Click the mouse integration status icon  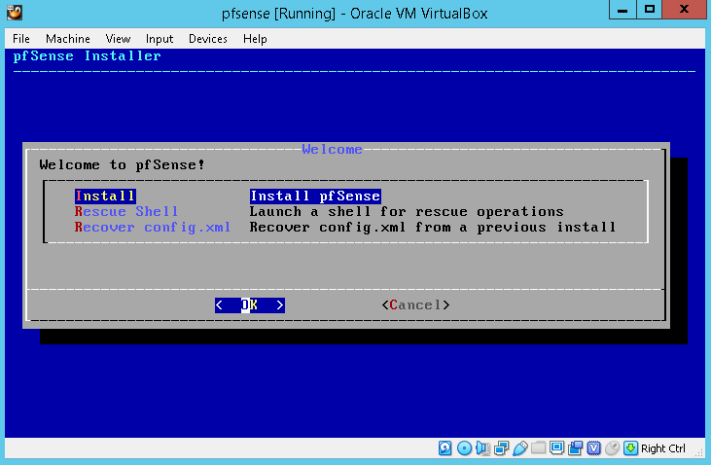[x=612, y=448]
